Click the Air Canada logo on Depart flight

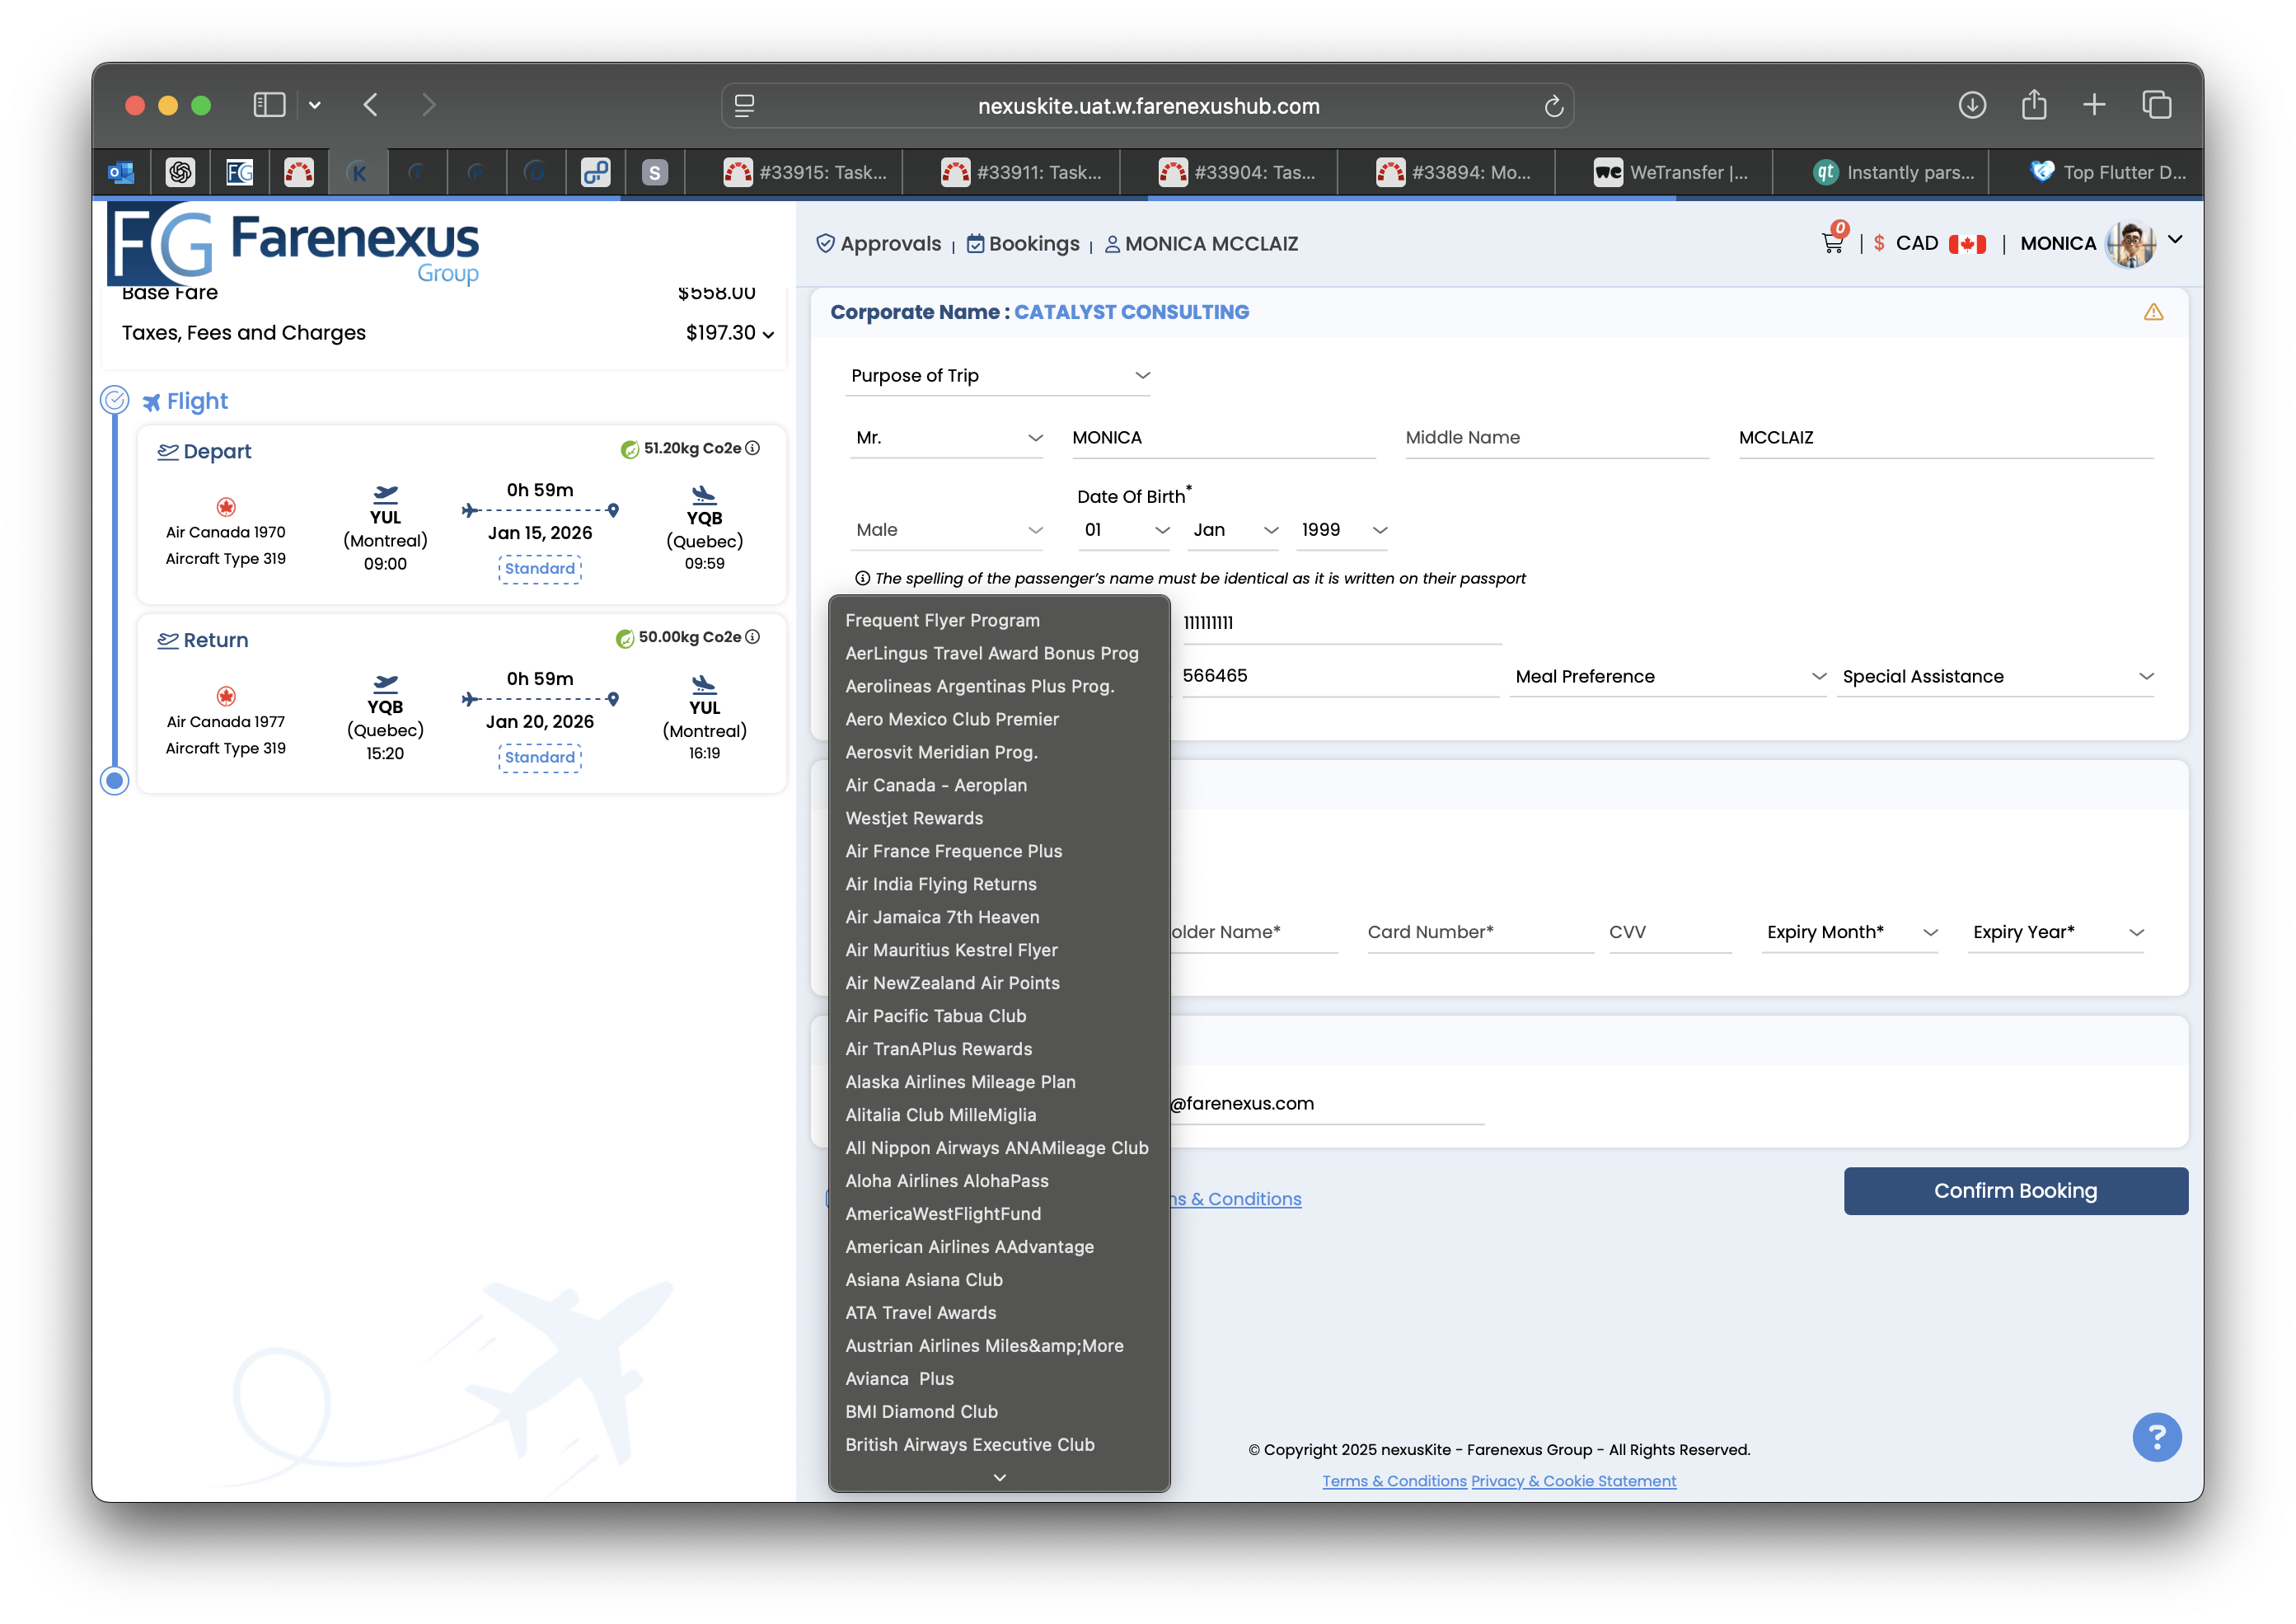tap(226, 507)
